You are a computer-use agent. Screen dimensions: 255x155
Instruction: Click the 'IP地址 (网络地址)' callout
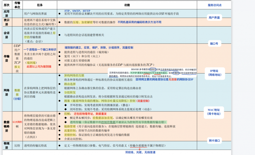pos(215,73)
